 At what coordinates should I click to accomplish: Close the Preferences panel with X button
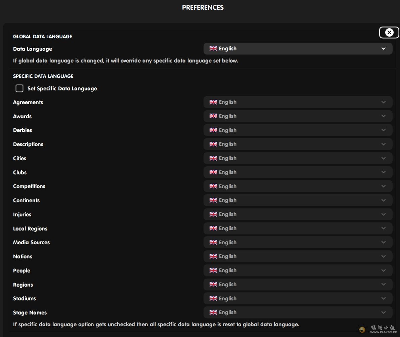pyautogui.click(x=389, y=32)
